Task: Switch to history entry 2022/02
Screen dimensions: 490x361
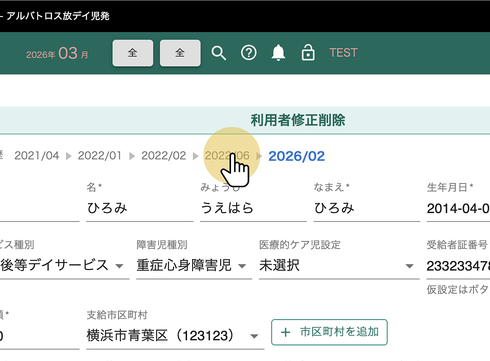Action: pos(163,156)
